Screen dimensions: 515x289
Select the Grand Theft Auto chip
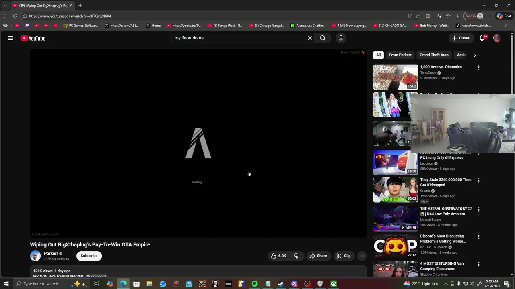(x=434, y=55)
